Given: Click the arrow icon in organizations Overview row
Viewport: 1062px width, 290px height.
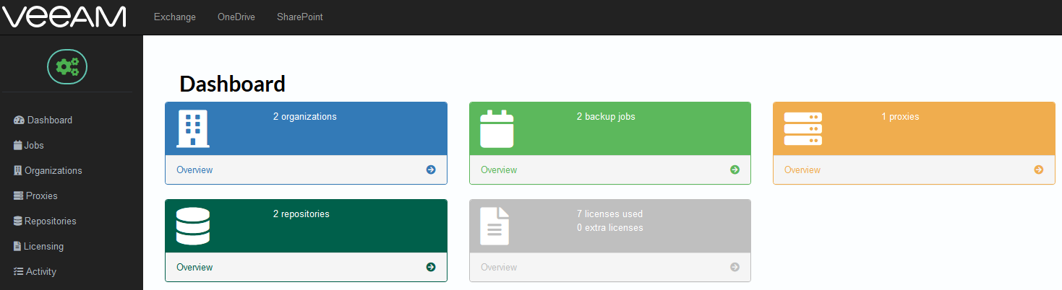Looking at the screenshot, I should [x=431, y=170].
